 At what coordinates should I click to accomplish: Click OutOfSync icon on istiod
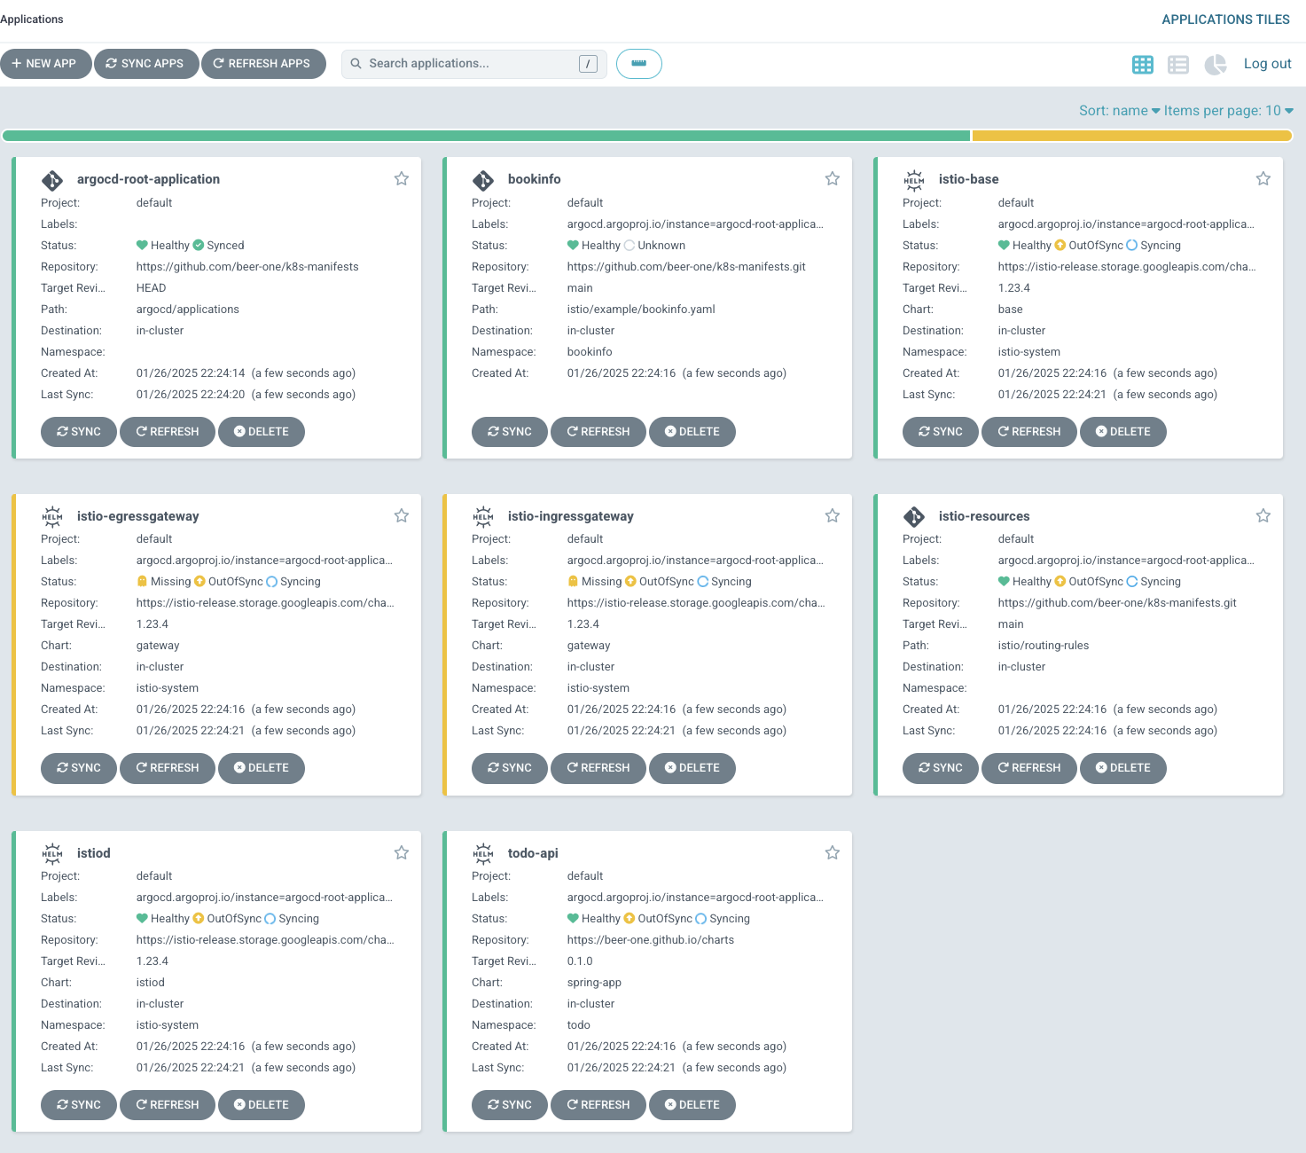coord(199,919)
